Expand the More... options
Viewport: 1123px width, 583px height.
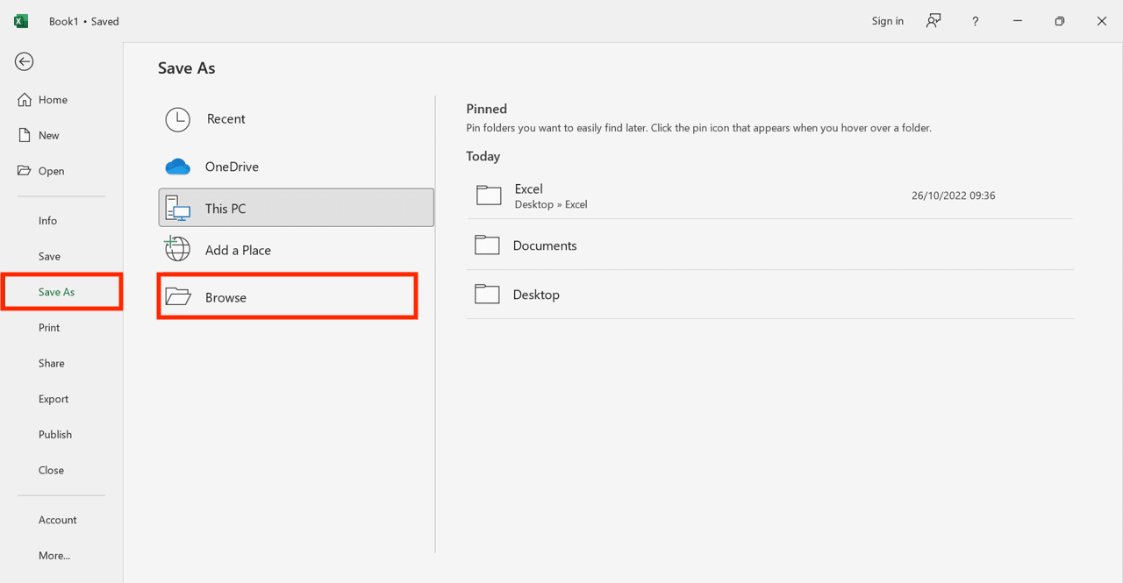pyautogui.click(x=54, y=556)
